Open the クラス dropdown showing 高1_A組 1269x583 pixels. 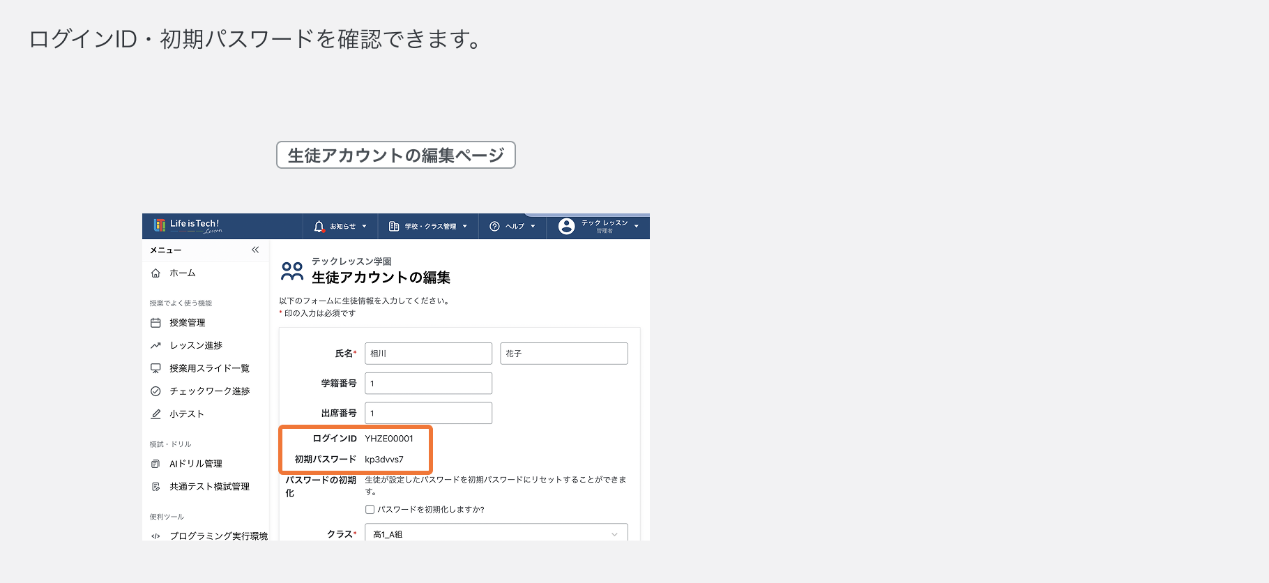(496, 533)
